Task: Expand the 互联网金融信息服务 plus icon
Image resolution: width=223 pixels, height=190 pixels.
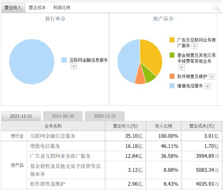Action: pos(74,66)
